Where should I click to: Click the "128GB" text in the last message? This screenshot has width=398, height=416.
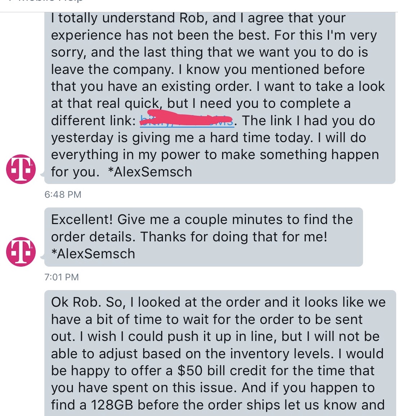[112, 405]
